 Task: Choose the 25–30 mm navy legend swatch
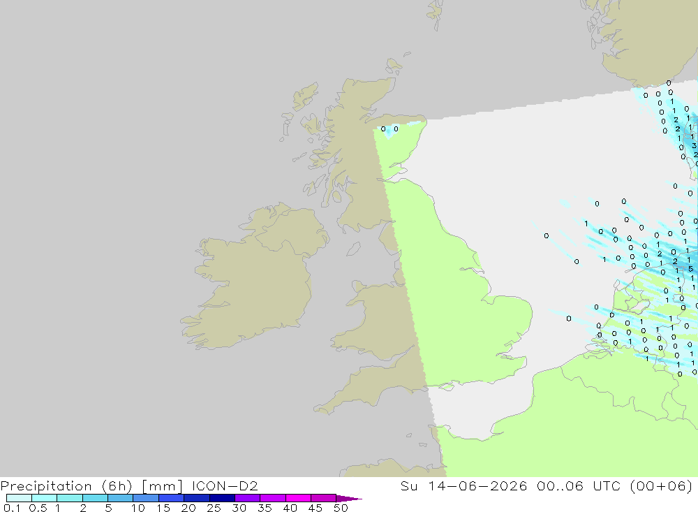point(222,498)
